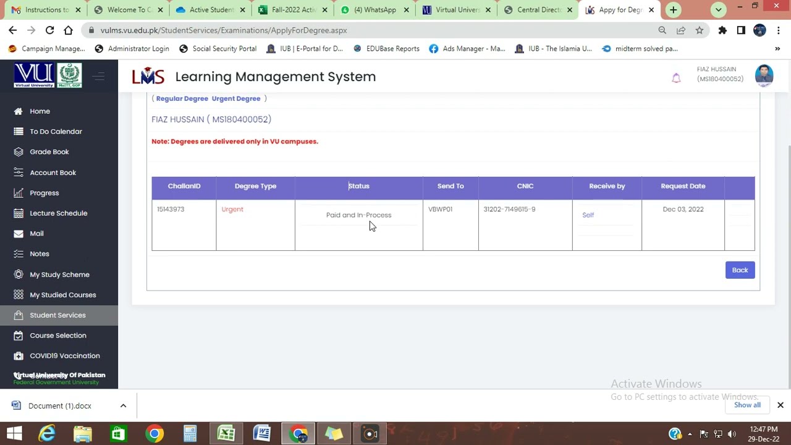The image size is (791, 445).
Task: Click the zoom magnifier icon in address bar
Action: tap(662, 30)
